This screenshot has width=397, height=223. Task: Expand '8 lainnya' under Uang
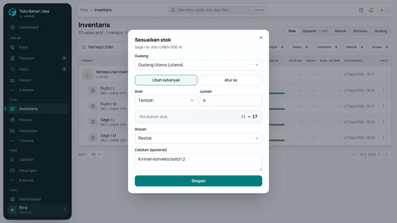click(37, 180)
